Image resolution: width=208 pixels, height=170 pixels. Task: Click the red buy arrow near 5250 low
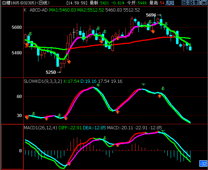pyautogui.click(x=69, y=62)
